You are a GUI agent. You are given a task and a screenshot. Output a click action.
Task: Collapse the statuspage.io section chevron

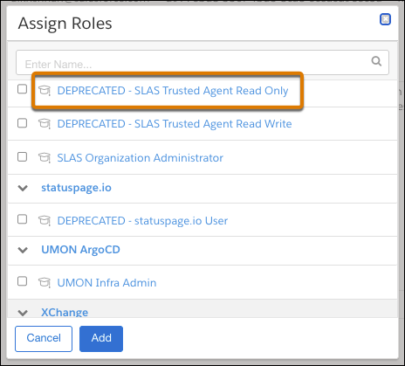[23, 188]
